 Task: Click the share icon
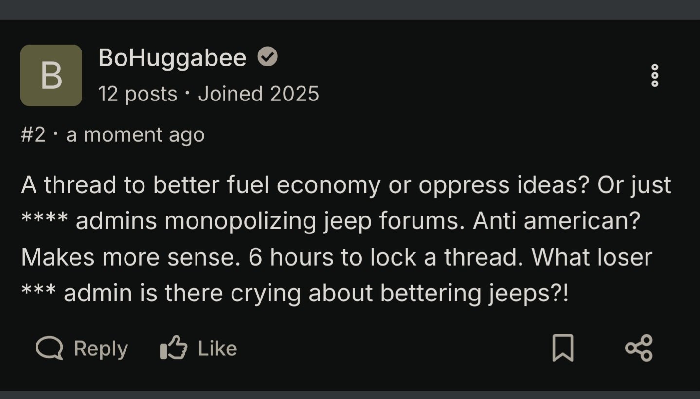(639, 348)
